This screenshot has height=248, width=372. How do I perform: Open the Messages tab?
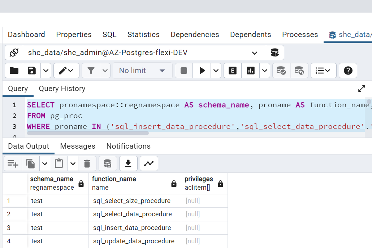point(78,146)
